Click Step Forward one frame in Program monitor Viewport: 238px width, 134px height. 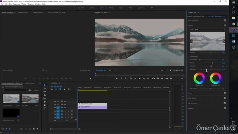click(x=144, y=79)
